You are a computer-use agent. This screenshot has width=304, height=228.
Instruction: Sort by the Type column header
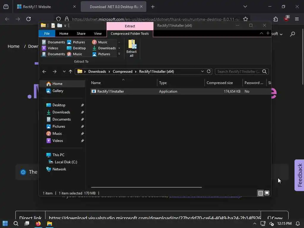pos(181,83)
